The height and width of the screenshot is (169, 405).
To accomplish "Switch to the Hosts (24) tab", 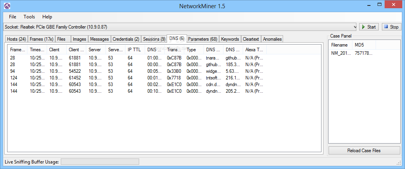I will 16,39.
